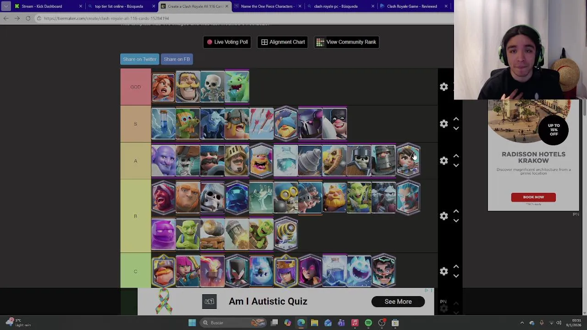Move B tier row down
Viewport: 587px width, 330px height.
pyautogui.click(x=456, y=220)
